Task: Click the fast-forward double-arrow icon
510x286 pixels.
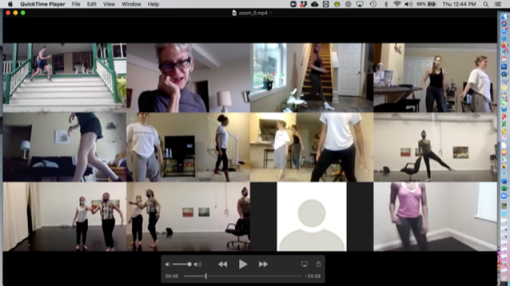Action: coord(263,264)
